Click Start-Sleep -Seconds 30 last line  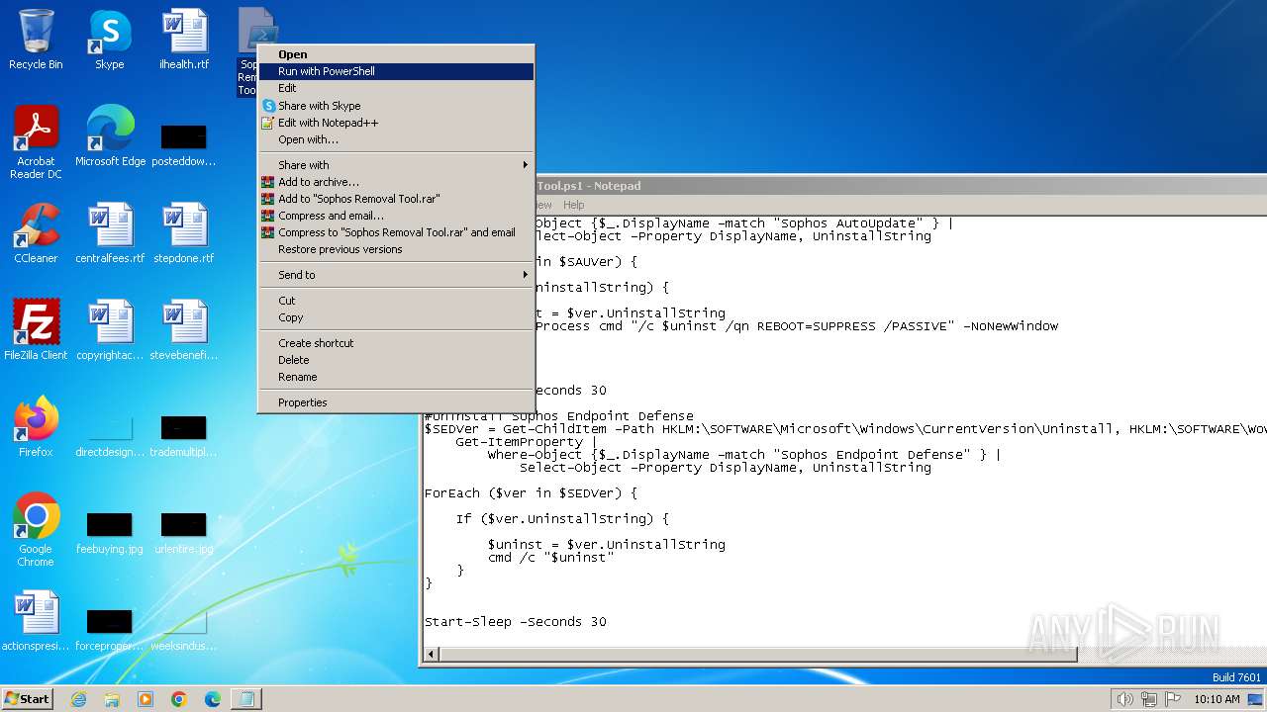(516, 622)
